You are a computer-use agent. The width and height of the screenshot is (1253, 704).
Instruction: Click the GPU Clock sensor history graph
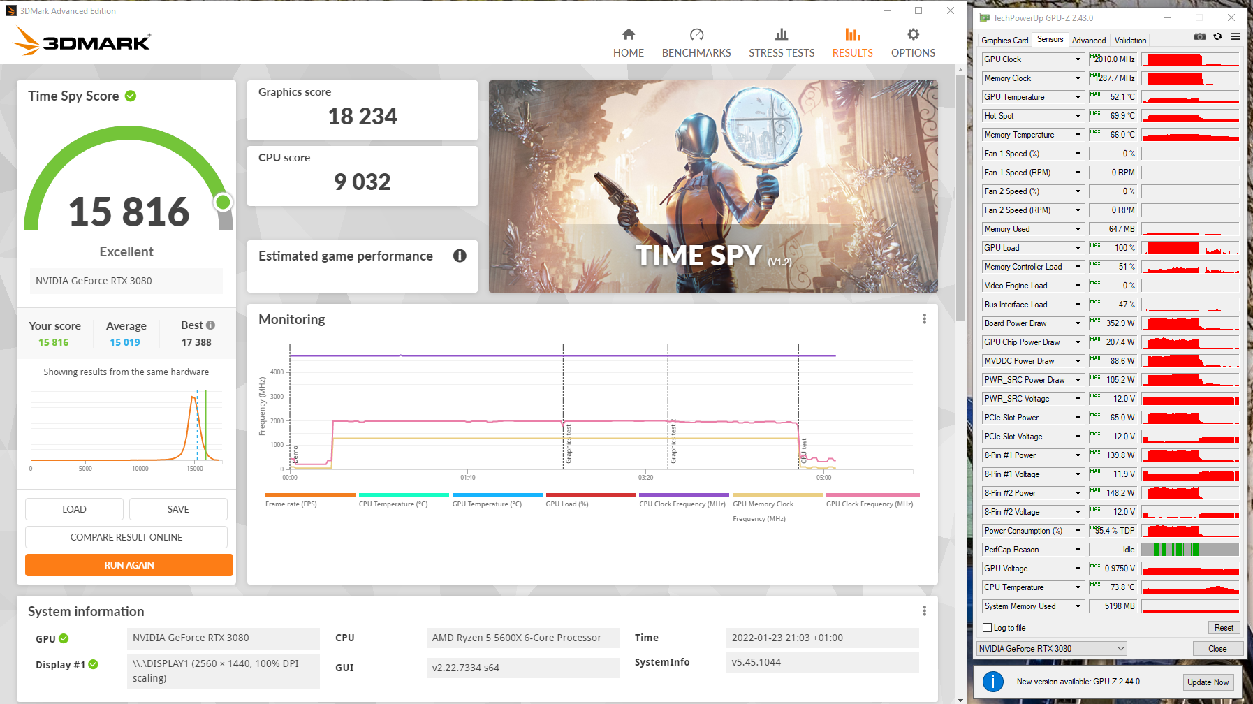(1190, 59)
